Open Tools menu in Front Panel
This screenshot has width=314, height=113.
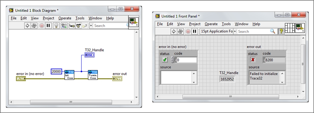(226, 24)
